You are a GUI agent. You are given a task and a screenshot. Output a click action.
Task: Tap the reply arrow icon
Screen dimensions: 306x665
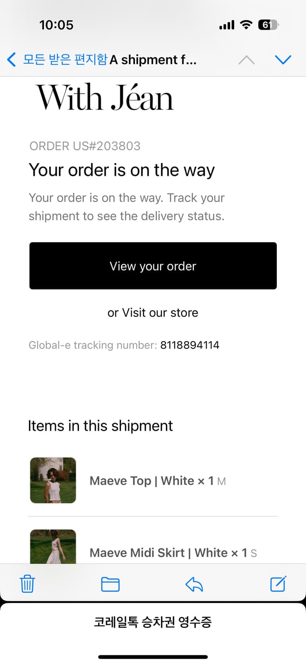point(194,585)
